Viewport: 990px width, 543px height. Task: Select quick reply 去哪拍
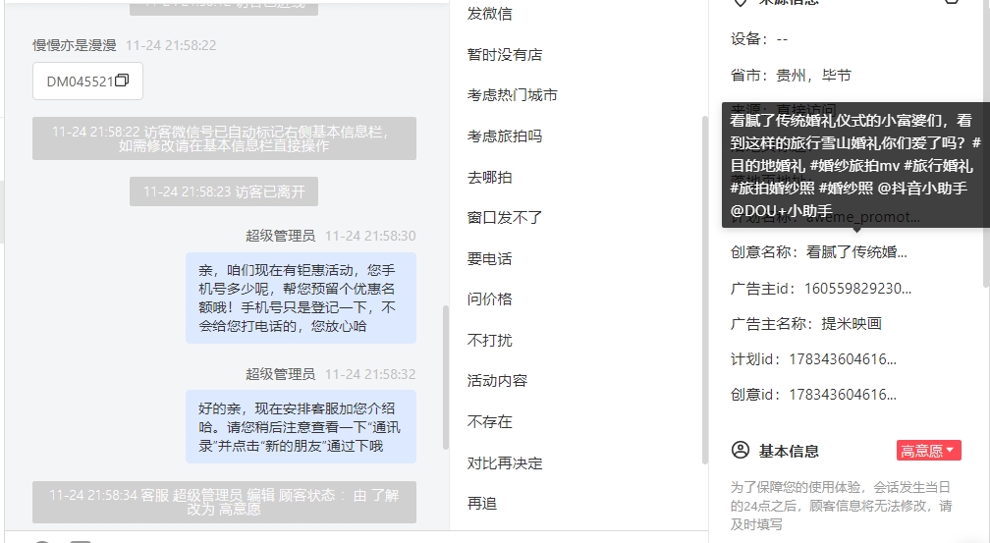click(x=489, y=177)
